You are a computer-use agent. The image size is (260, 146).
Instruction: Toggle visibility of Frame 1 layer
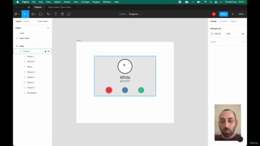(49, 52)
